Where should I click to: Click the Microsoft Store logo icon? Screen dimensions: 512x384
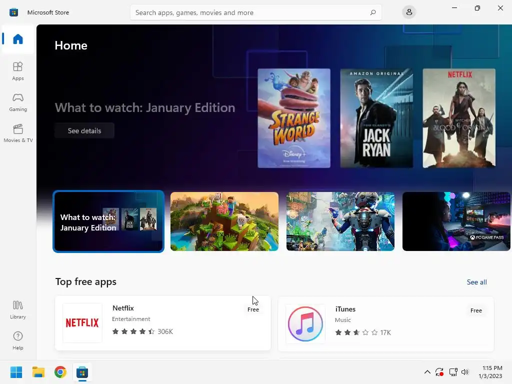13,12
